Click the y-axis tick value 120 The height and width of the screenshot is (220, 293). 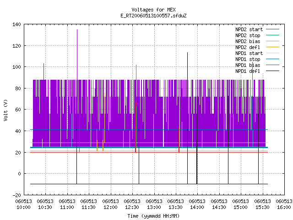[16, 46]
